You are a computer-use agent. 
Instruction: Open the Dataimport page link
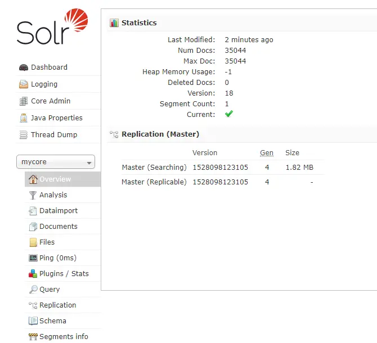[x=59, y=211]
